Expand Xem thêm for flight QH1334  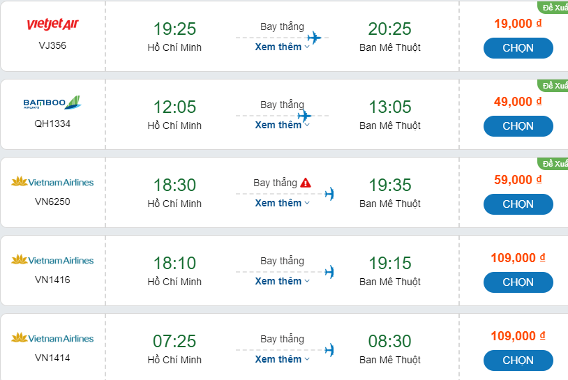282,125
